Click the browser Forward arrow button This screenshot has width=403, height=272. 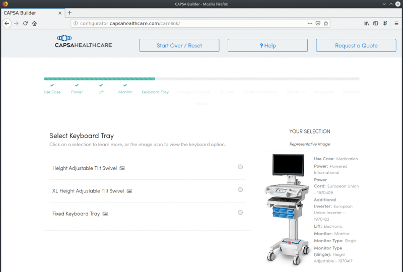click(x=16, y=23)
